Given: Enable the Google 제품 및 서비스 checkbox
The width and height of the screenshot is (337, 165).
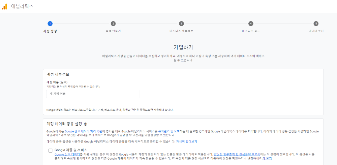Looking at the screenshot, I should click(x=51, y=151).
